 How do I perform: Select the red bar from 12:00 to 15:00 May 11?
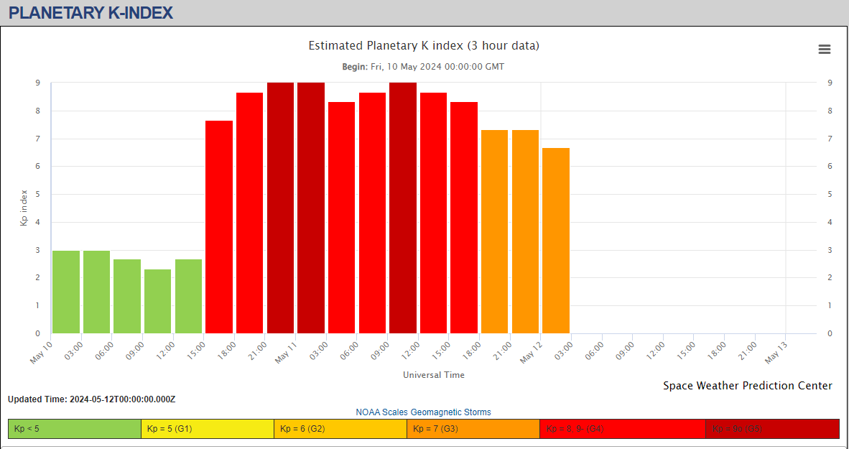click(x=434, y=213)
